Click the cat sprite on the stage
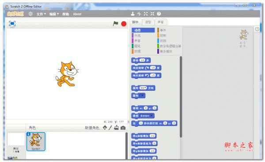Image resolution: width=265 pixels, height=162 pixels. click(x=67, y=74)
